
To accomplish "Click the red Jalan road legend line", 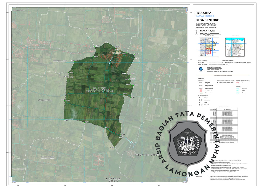I will click(238, 83).
